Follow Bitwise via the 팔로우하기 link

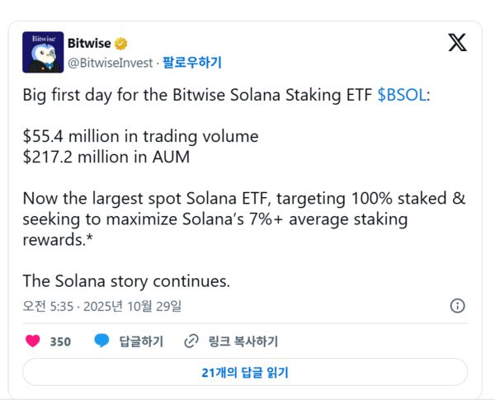pos(192,62)
